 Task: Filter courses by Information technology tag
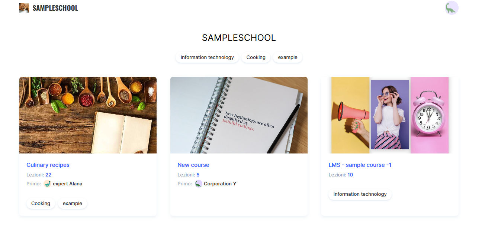(x=207, y=57)
